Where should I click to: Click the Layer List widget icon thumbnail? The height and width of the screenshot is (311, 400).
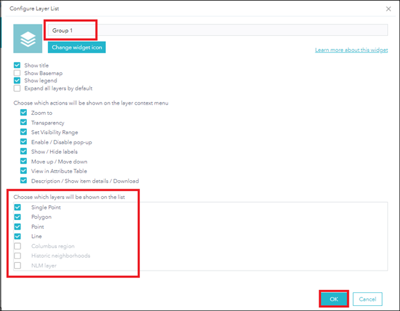click(28, 38)
